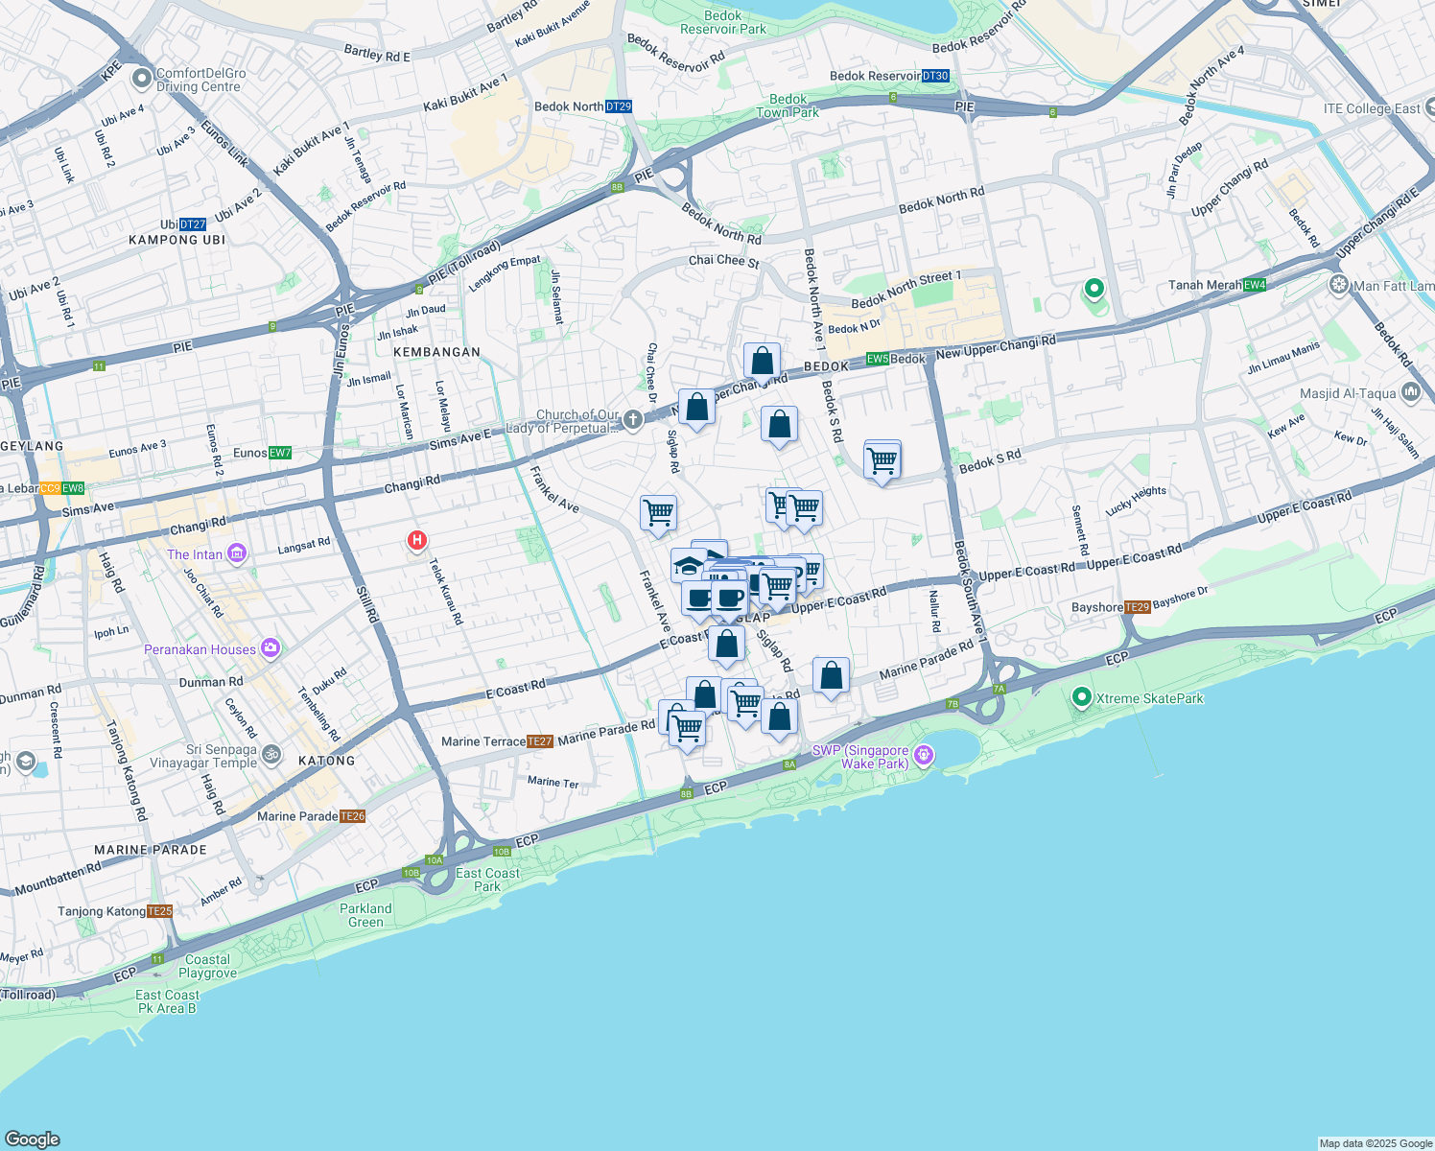
Task: Click the shopping cart marker near Frankel Ave
Action: pos(659,514)
